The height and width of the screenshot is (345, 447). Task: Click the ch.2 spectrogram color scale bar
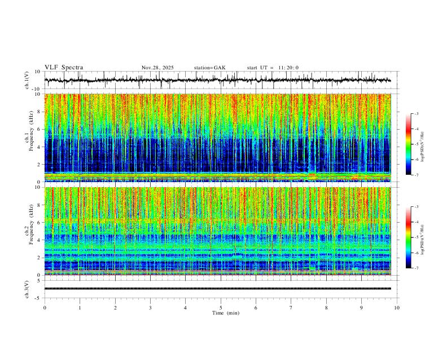coord(408,237)
